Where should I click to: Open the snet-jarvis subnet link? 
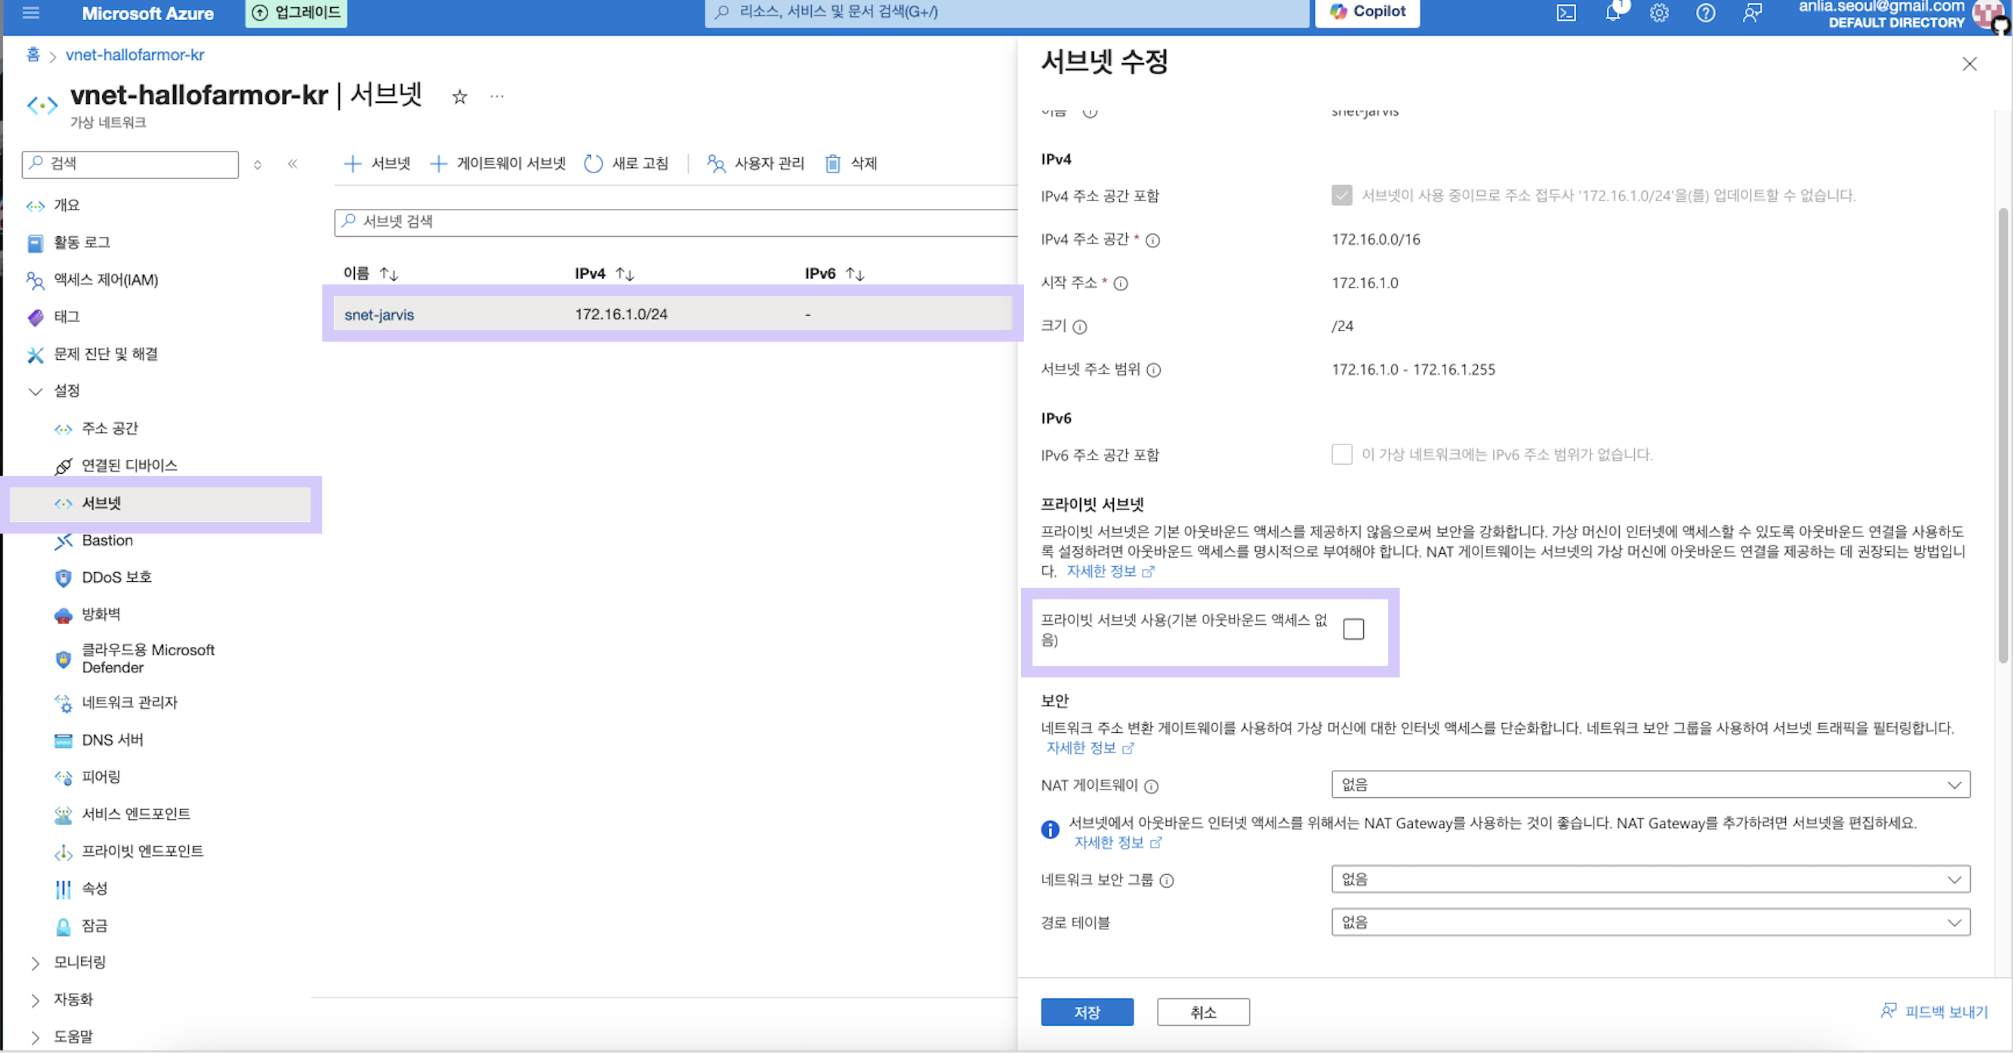(x=379, y=314)
